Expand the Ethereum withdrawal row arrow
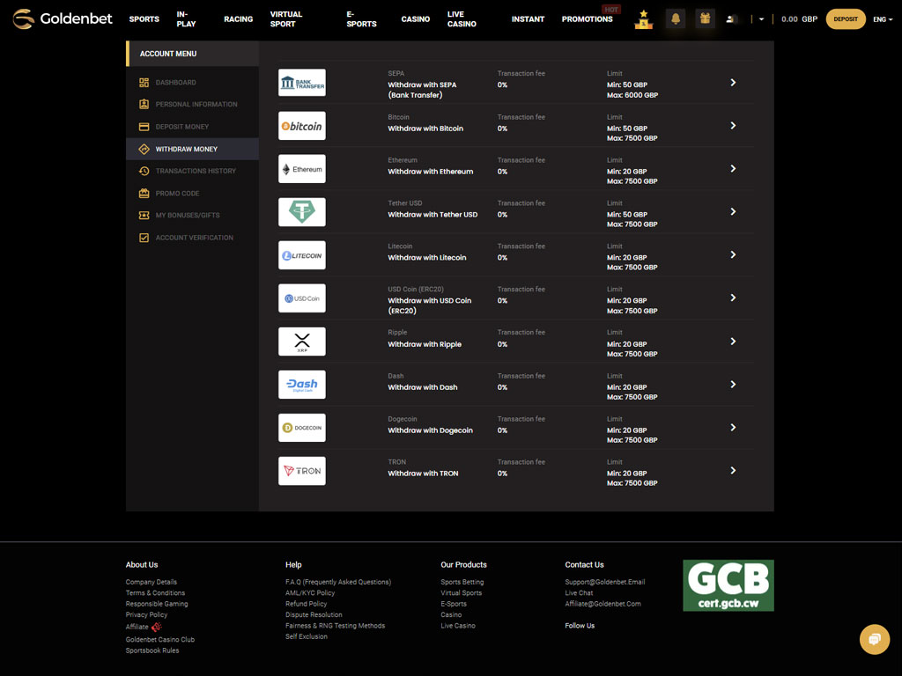 pos(733,169)
